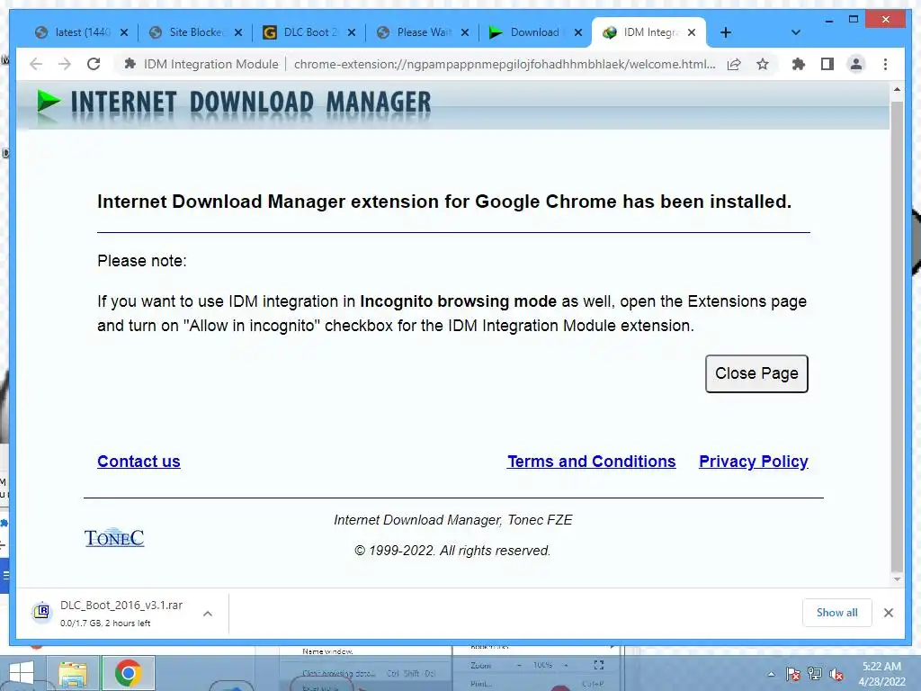Switch to the Download tab
The image size is (921, 691).
click(x=529, y=32)
